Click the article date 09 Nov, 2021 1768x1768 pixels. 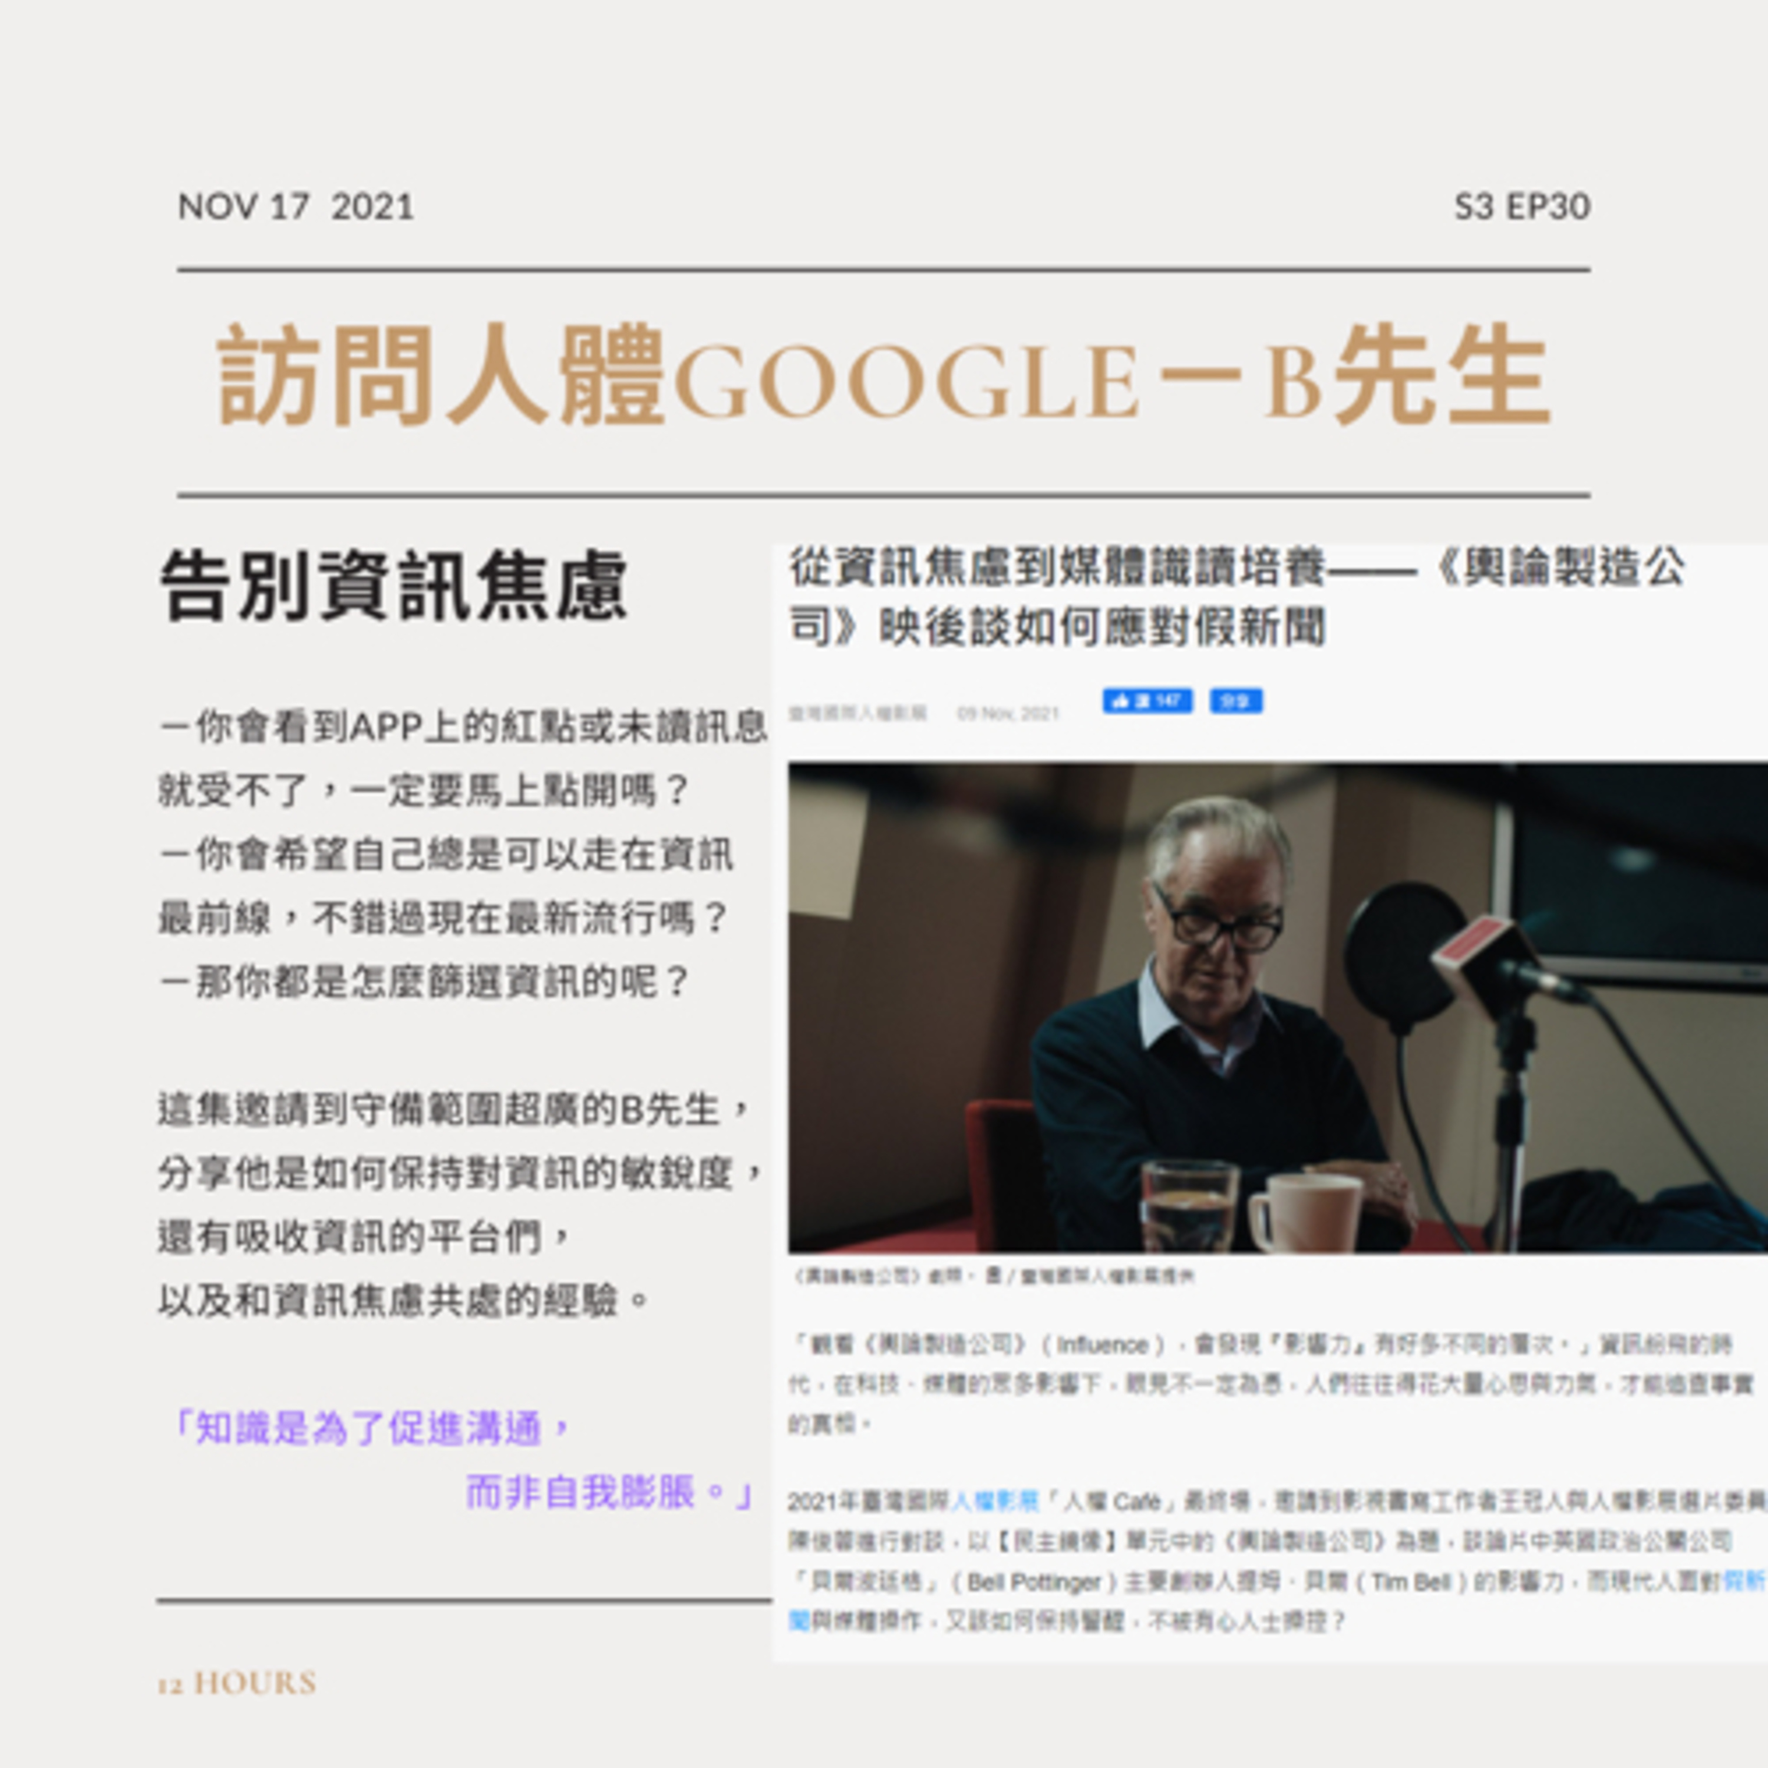(x=1008, y=713)
